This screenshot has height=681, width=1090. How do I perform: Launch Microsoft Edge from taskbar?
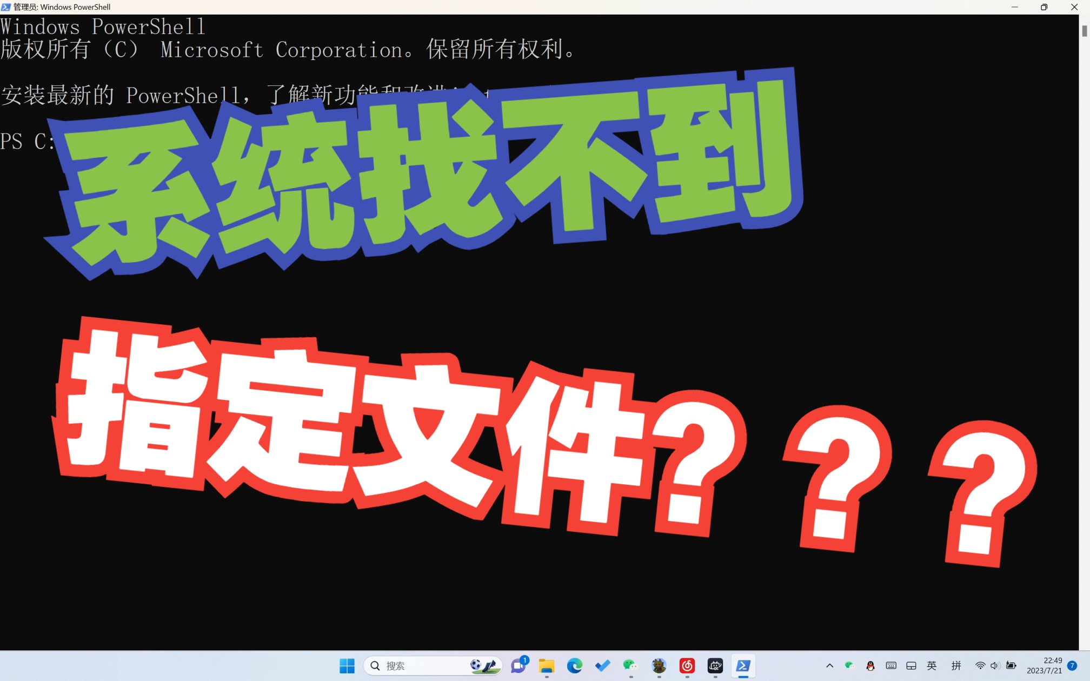(575, 666)
